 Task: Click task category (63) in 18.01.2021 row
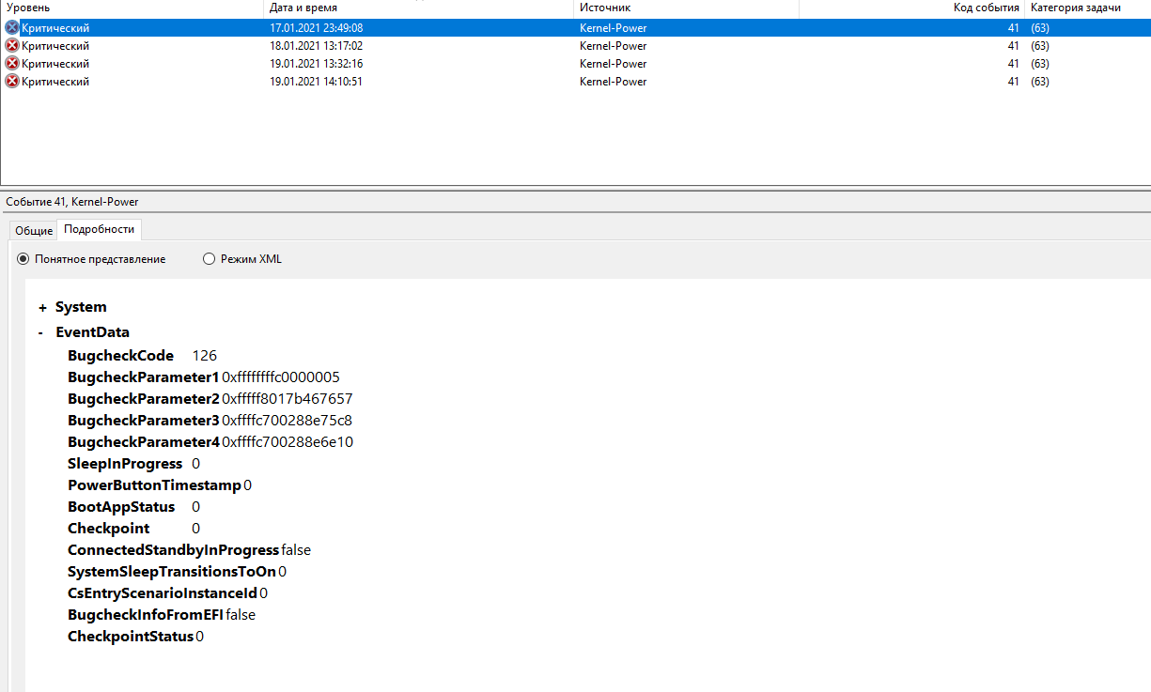pyautogui.click(x=1040, y=46)
